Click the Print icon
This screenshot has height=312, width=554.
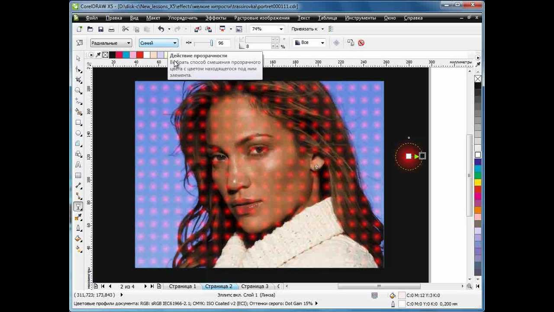pos(111,29)
